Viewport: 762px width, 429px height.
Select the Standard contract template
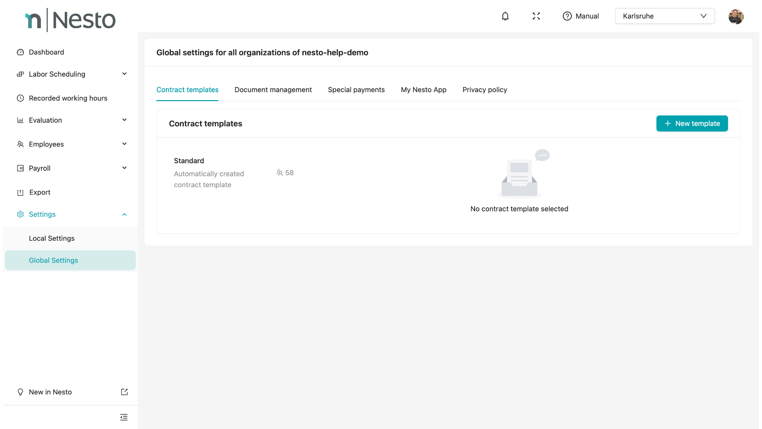(189, 161)
